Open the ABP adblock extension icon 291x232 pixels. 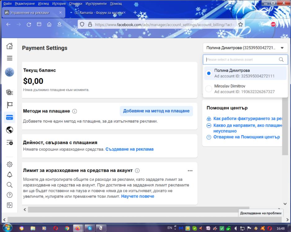[273, 24]
